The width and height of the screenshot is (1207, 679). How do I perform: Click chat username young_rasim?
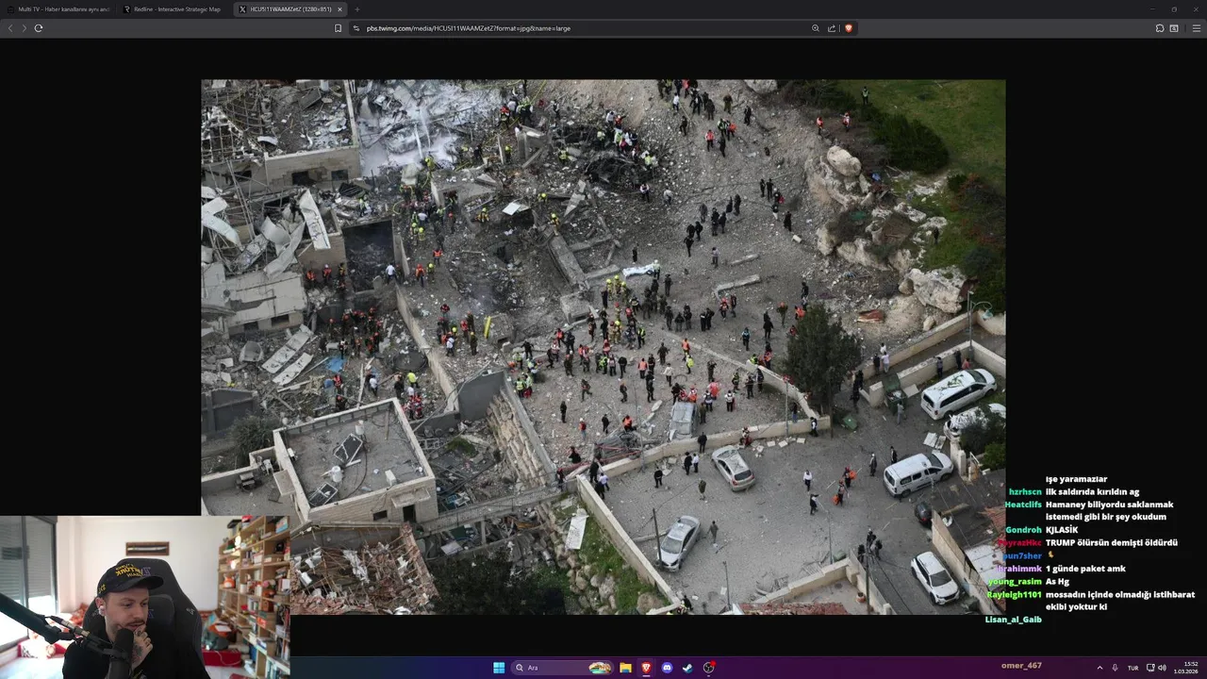[x=1015, y=582]
